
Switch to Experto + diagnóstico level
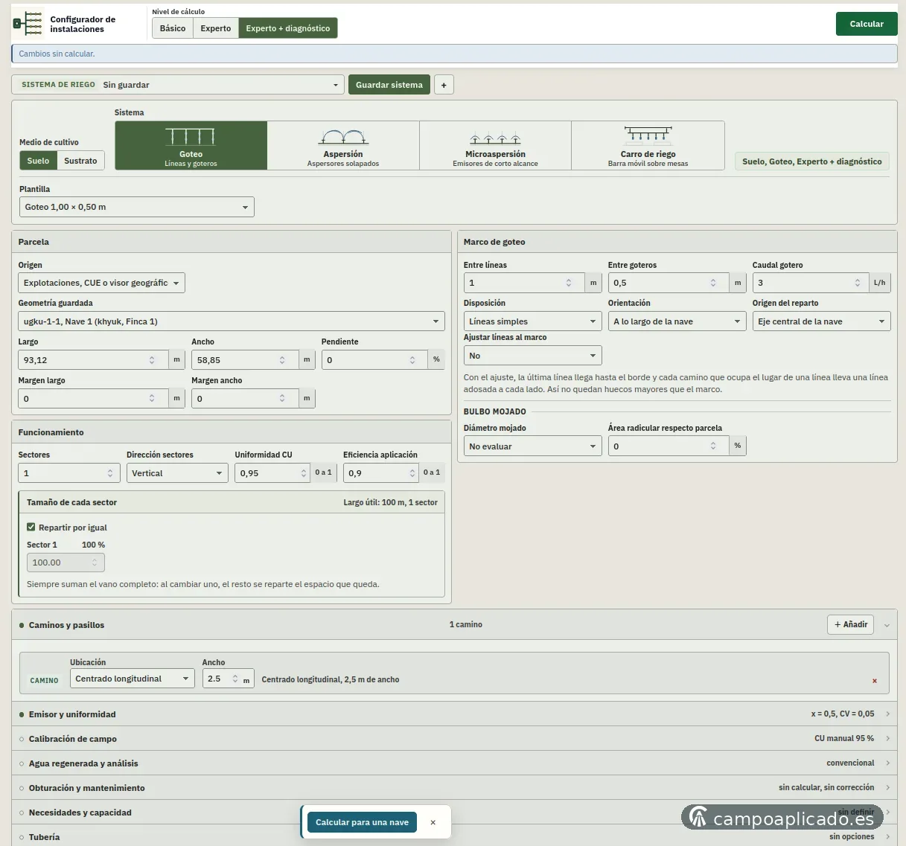click(x=288, y=28)
